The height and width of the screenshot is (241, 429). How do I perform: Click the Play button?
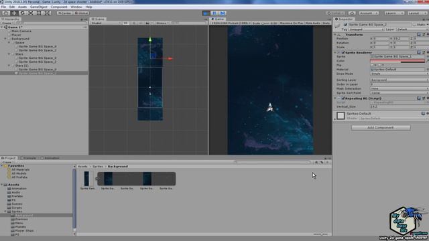[206, 13]
